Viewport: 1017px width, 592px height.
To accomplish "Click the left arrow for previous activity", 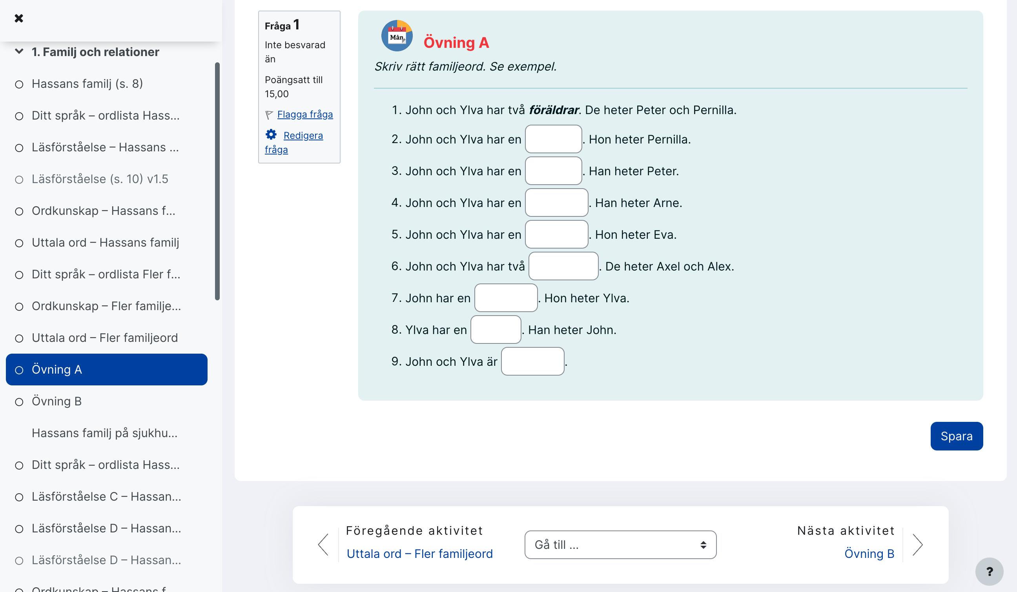I will click(323, 545).
